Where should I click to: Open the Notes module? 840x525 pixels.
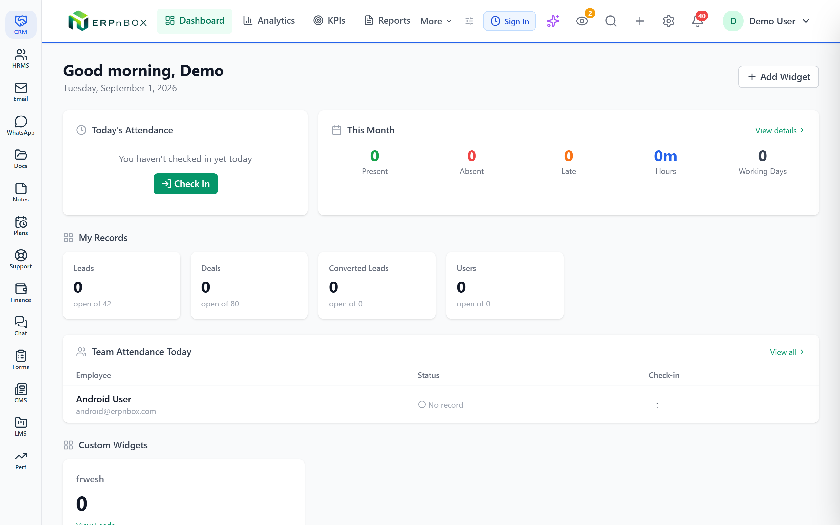click(x=20, y=192)
